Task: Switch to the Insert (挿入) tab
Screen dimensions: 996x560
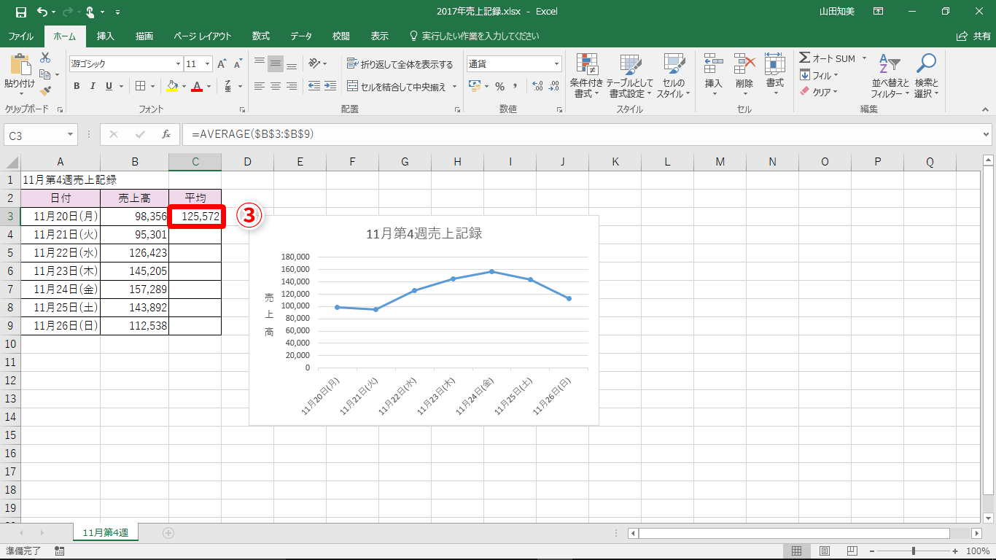Action: click(106, 36)
